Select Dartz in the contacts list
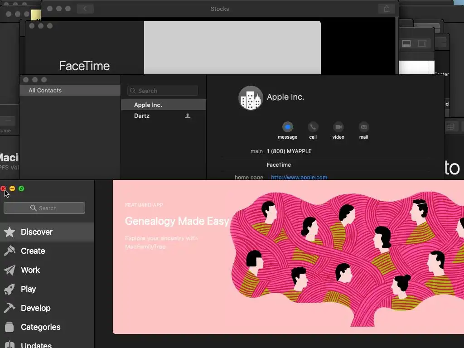464x348 pixels. (x=163, y=116)
